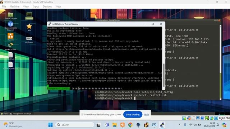Screen dimensions: 230x129
Task: Click Stop sharing button
Action: tap(133, 115)
